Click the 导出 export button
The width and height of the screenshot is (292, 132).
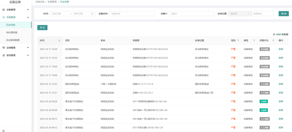tap(42, 27)
